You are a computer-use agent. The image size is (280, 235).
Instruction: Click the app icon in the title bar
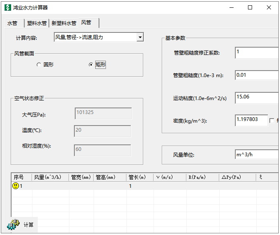point(7,7)
